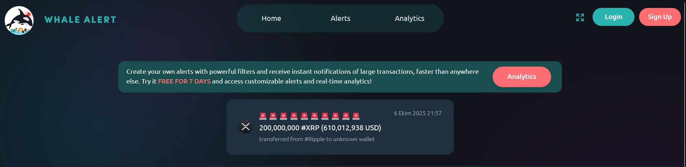The height and width of the screenshot is (167, 686).
Task: Go to the Home tab
Action: tap(271, 18)
